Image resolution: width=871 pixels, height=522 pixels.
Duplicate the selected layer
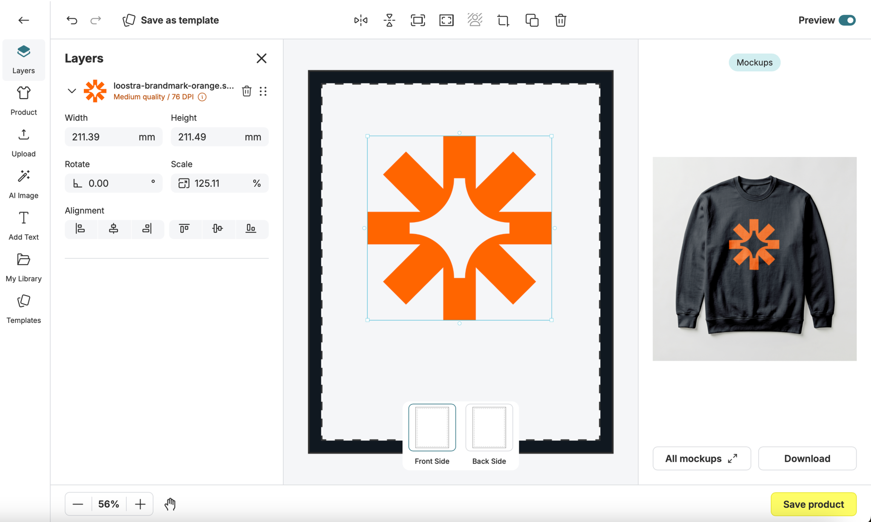(x=532, y=20)
